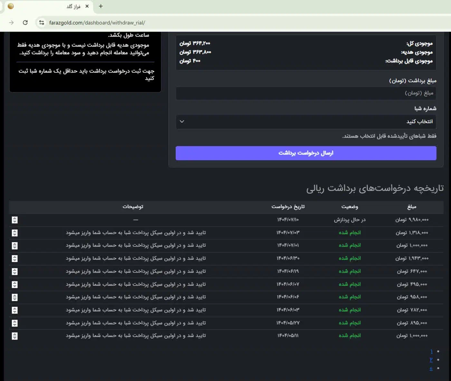Go to page 2 of withdrawal history
The image size is (451, 381).
431,360
